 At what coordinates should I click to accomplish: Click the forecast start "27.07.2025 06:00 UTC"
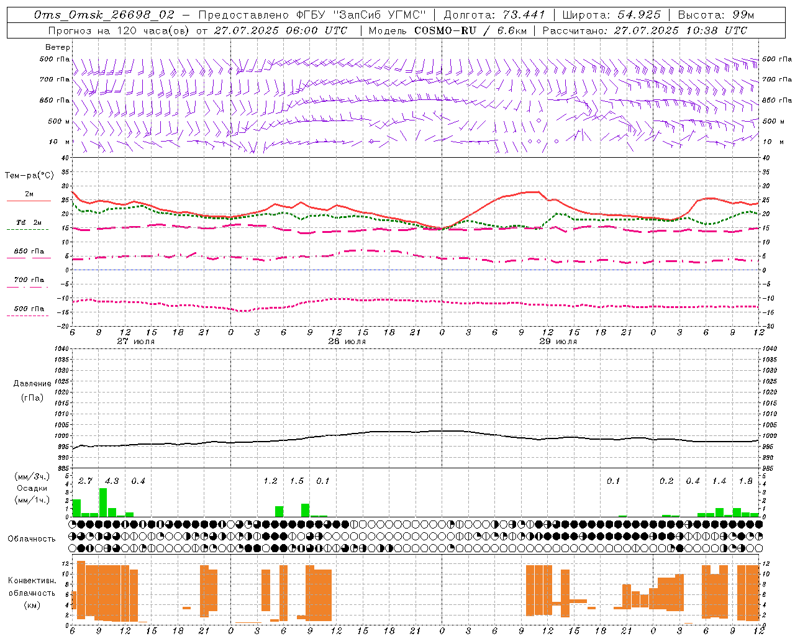[x=281, y=30]
